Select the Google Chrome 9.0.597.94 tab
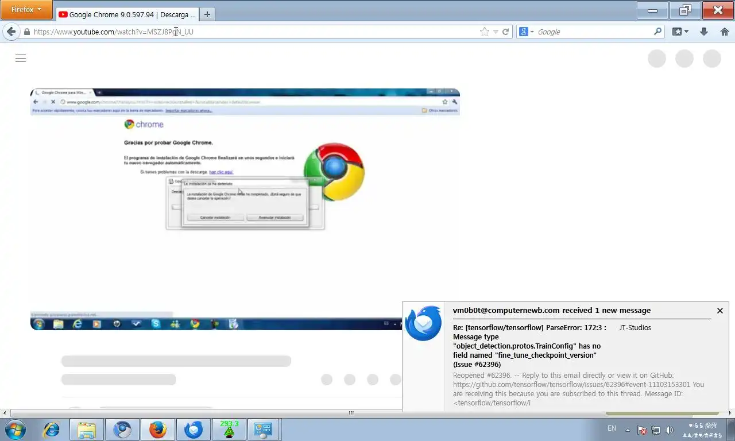735x441 pixels. pyautogui.click(x=127, y=14)
